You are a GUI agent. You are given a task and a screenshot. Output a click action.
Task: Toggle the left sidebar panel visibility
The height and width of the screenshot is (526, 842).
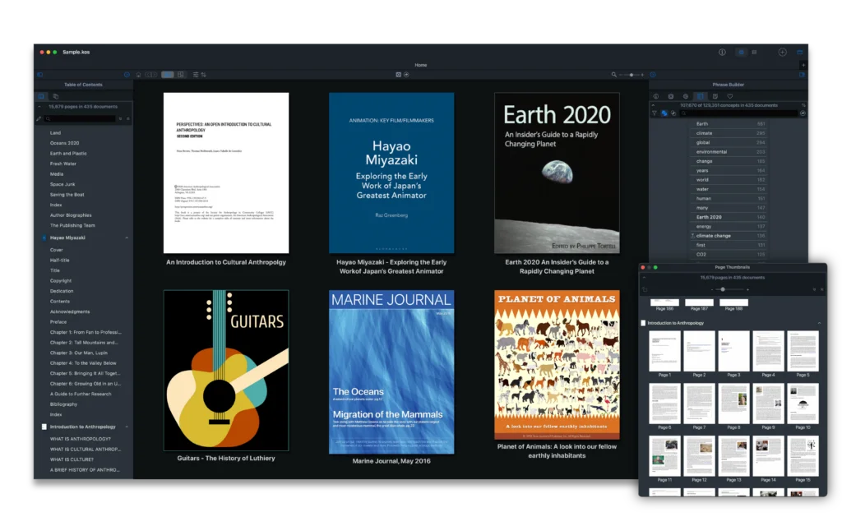click(39, 75)
